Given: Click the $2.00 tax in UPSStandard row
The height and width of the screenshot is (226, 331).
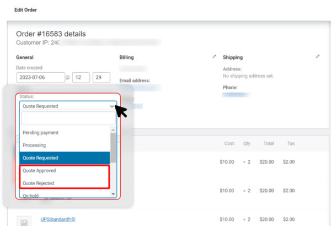Looking at the screenshot, I should point(289,219).
